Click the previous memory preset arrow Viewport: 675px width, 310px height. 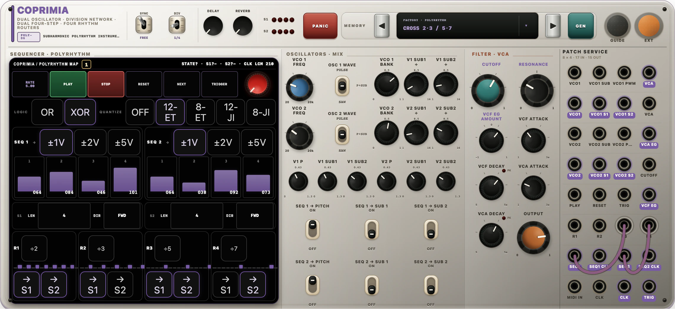point(382,26)
